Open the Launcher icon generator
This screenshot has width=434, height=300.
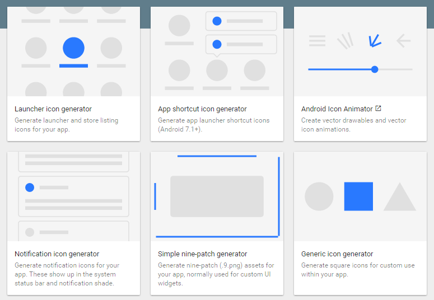(53, 109)
